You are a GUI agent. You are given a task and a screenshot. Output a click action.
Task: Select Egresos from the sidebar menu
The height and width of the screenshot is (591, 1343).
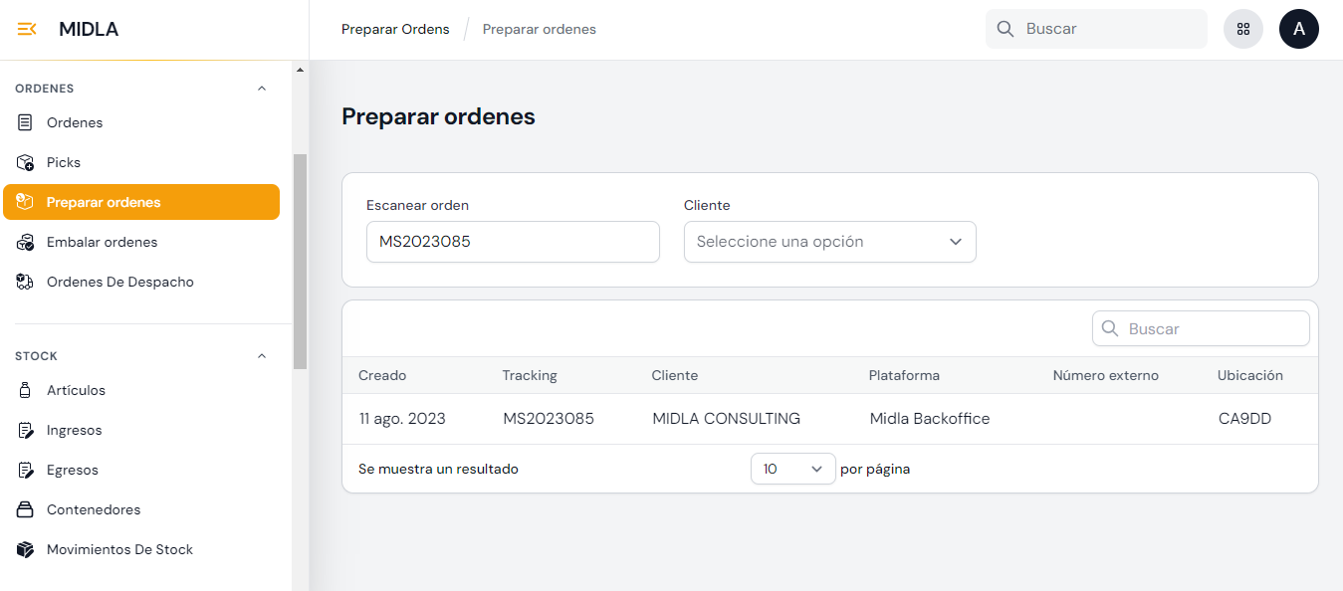click(x=72, y=470)
